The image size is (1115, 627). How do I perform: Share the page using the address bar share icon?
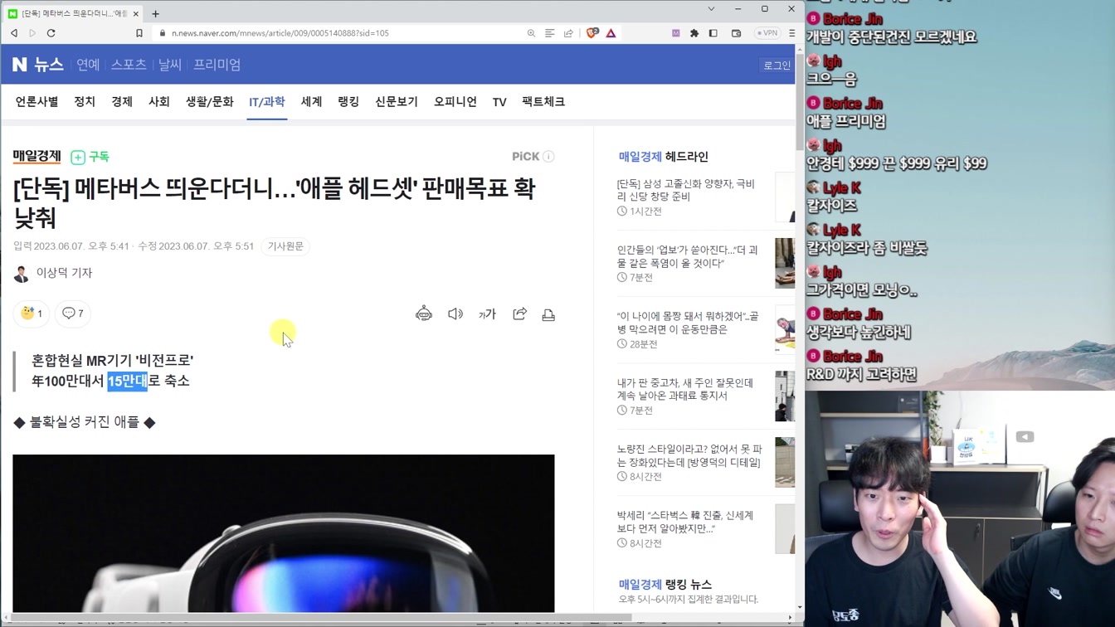568,33
